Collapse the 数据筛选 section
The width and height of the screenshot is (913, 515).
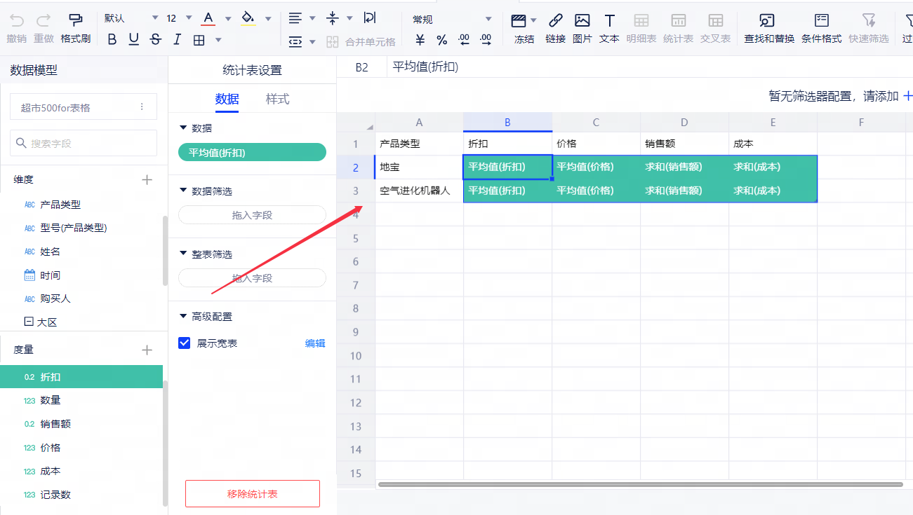tap(184, 191)
